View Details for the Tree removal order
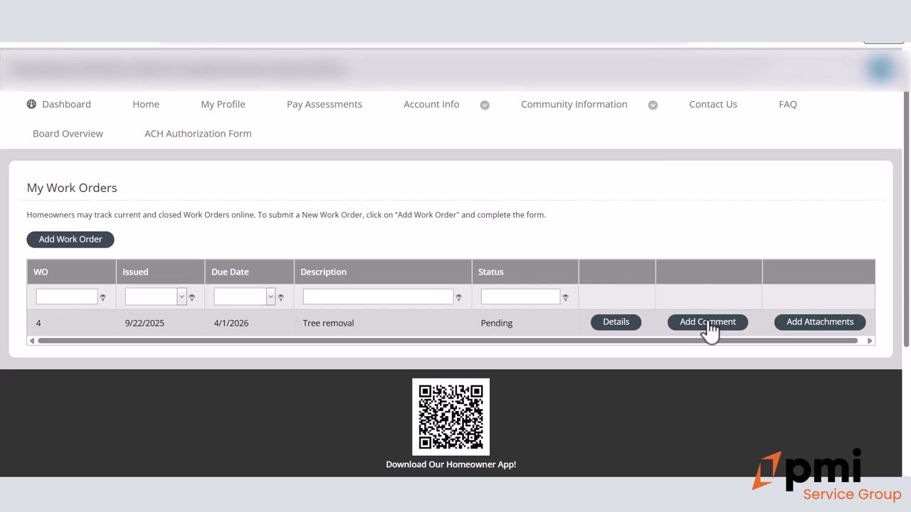Viewport: 911px width, 512px height. coord(616,322)
